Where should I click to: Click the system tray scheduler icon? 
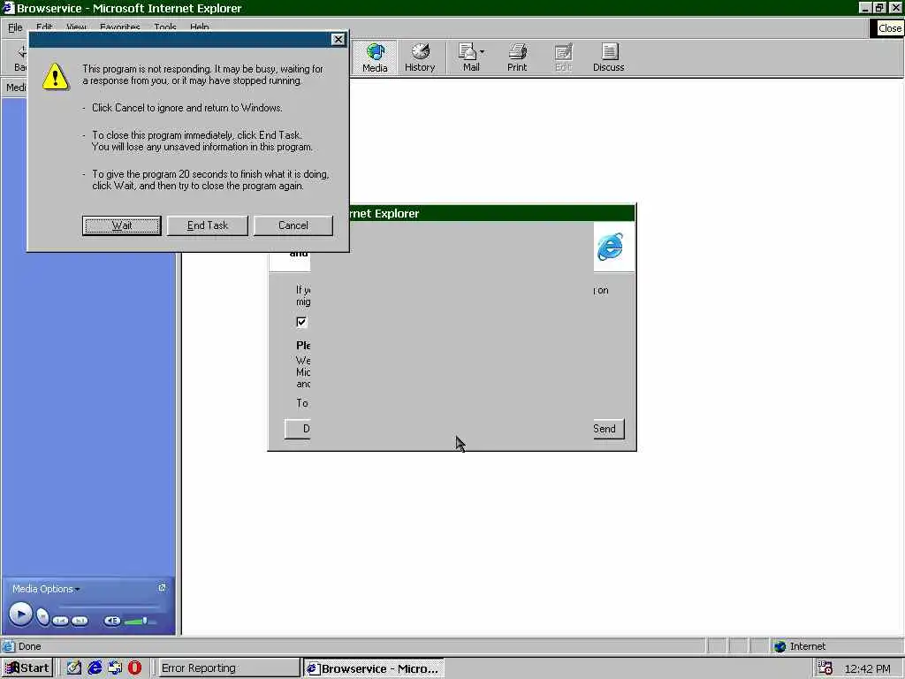point(825,668)
